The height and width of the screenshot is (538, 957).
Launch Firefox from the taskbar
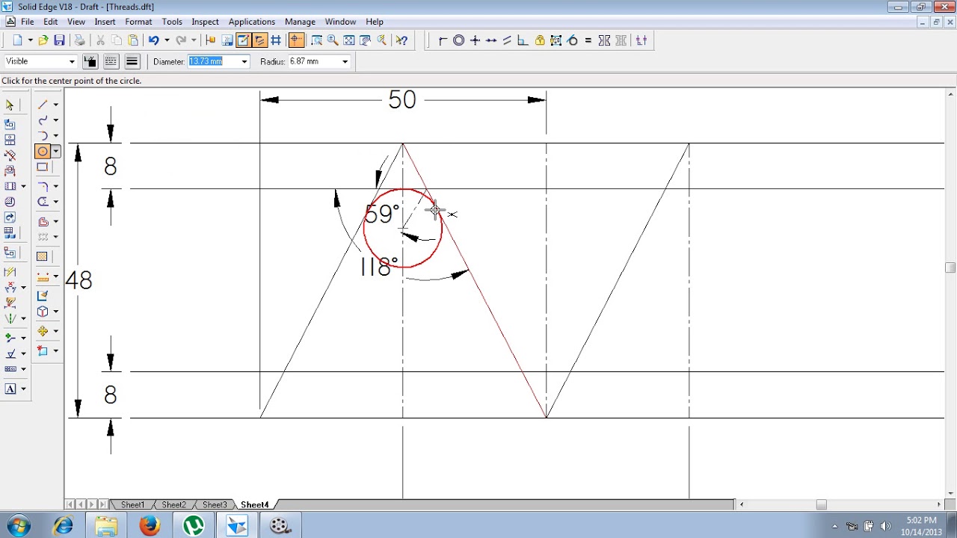pyautogui.click(x=150, y=526)
